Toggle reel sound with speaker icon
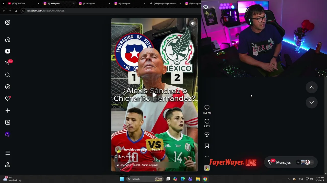 [x=193, y=23]
